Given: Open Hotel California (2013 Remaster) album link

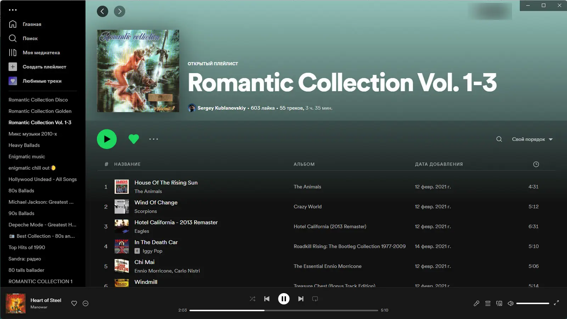Looking at the screenshot, I should 330,226.
